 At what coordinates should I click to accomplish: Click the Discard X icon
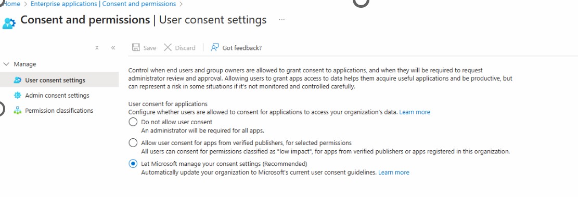168,47
